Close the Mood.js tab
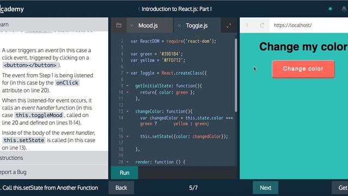Image resolution: width=348 pixels, height=196 pixels. tap(132, 26)
